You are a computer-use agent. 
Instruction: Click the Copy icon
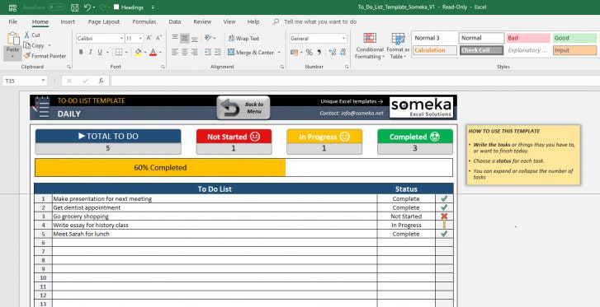pyautogui.click(x=26, y=45)
